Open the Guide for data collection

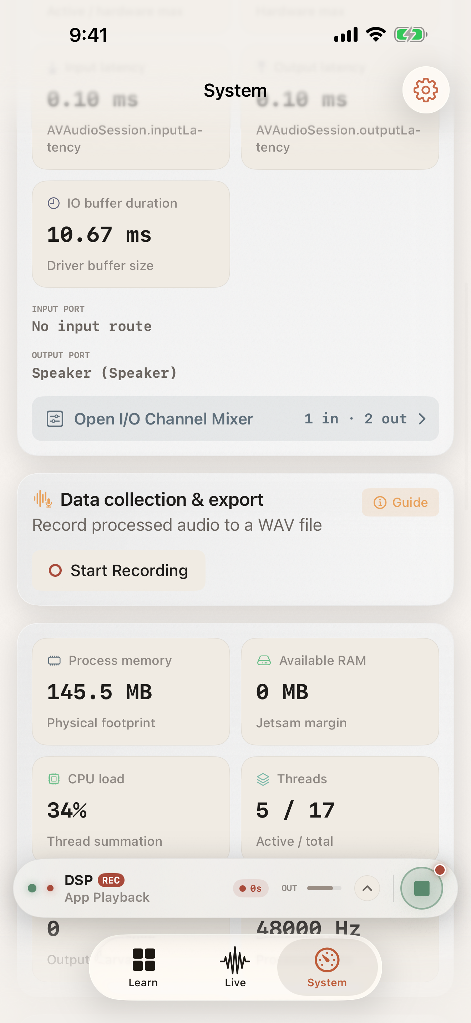click(x=400, y=502)
